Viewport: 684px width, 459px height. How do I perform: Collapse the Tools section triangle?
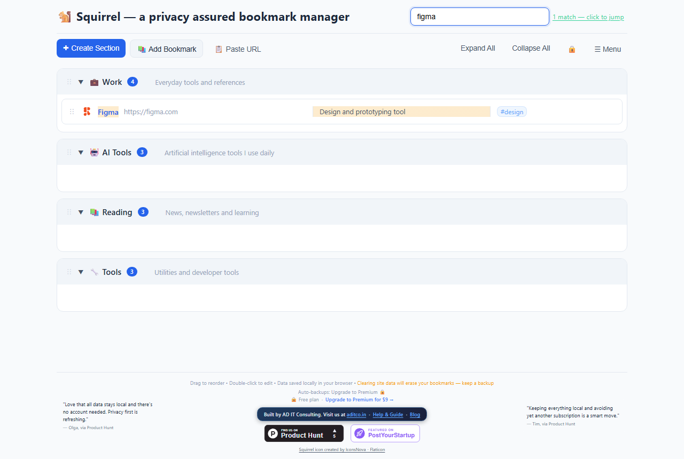[81, 272]
